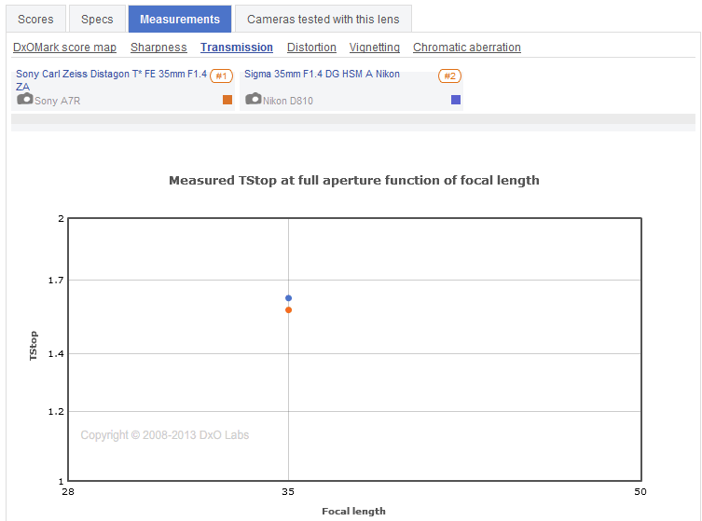Open Cameras tested with this lens tab
This screenshot has height=521, width=702.
[x=323, y=19]
